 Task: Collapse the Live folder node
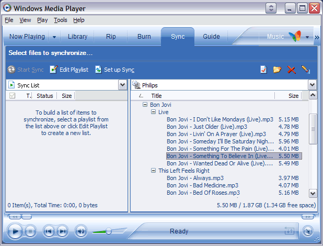(x=153, y=112)
